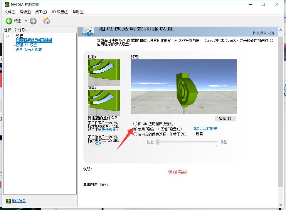Click the NVIDIA logo in title bar
Viewport: 286px width, 210px height.
pyautogui.click(x=7, y=4)
